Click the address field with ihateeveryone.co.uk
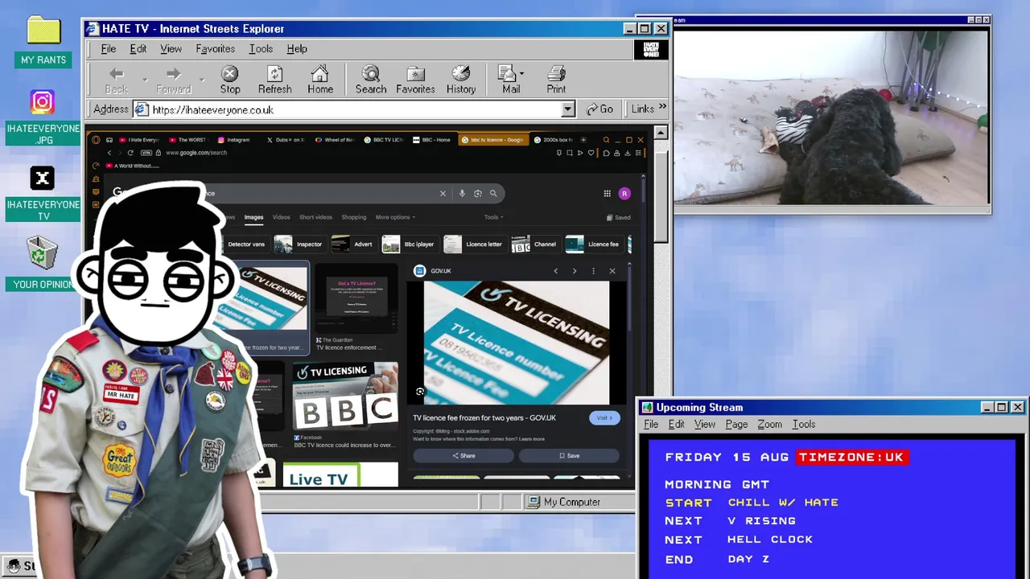The height and width of the screenshot is (579, 1030). click(354, 109)
